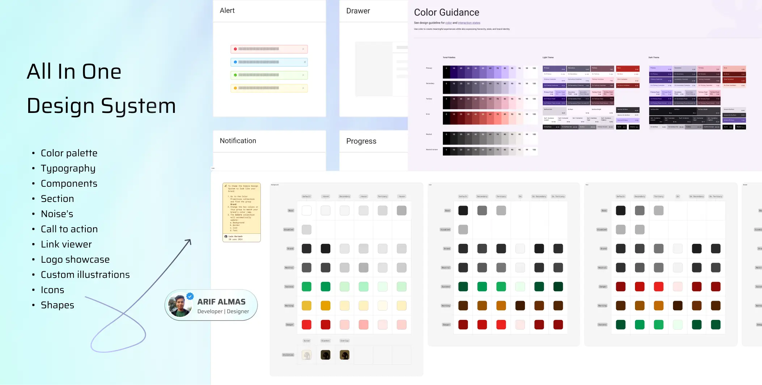This screenshot has width=762, height=385.
Task: Click the pencil icon on the yellow sticky note
Action: pyautogui.click(x=226, y=186)
